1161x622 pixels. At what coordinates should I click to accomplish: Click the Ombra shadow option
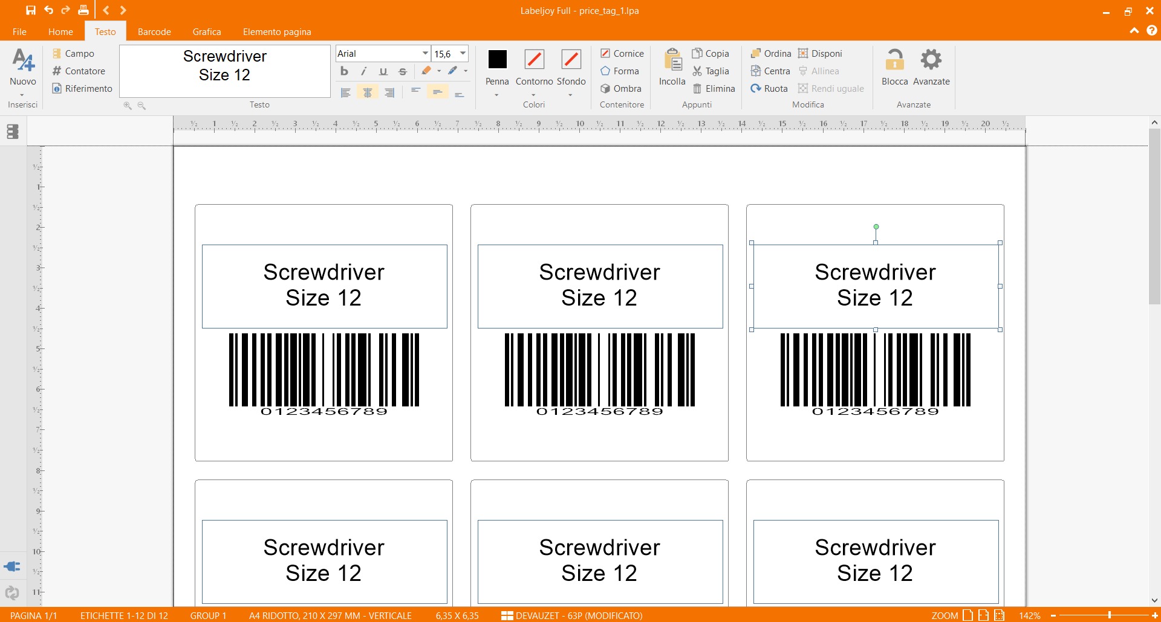[620, 89]
